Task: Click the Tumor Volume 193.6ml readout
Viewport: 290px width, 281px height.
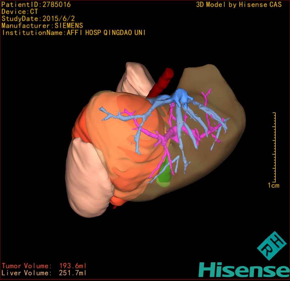Action: point(44,266)
